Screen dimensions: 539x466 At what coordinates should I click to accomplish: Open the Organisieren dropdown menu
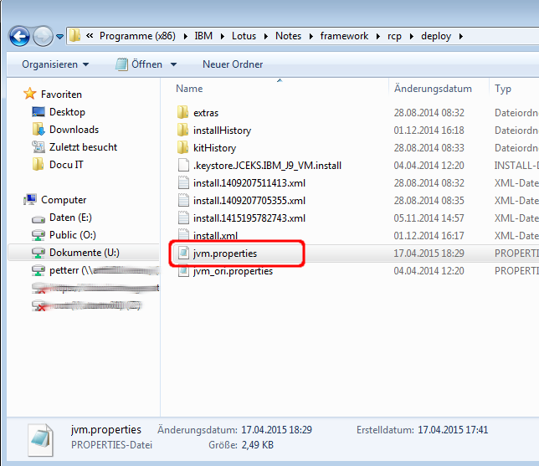(x=55, y=64)
